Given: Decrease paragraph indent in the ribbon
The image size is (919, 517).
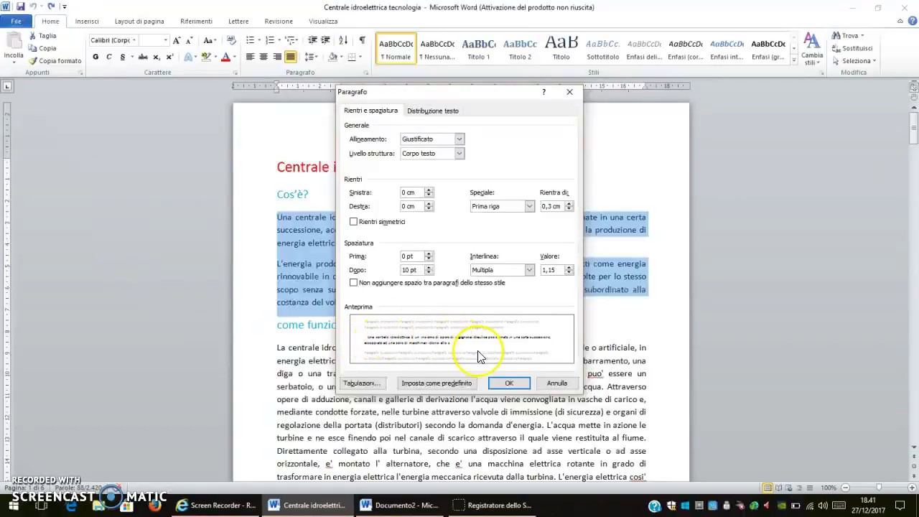Looking at the screenshot, I should click(x=313, y=40).
